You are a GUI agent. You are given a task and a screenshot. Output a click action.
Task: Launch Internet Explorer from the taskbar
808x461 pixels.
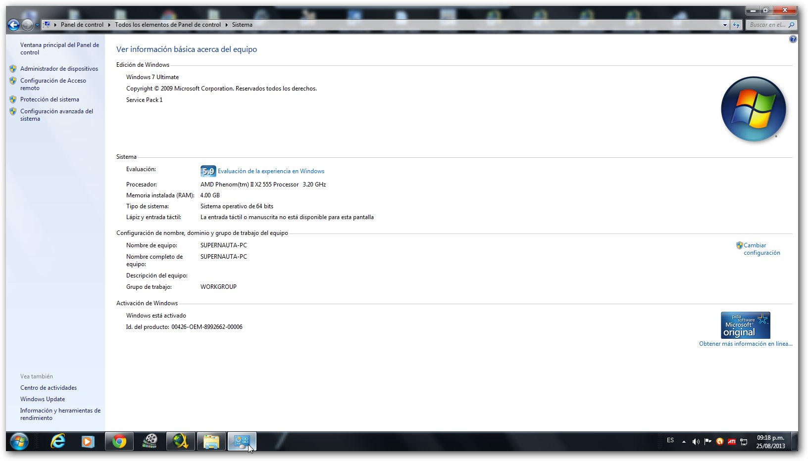(58, 441)
